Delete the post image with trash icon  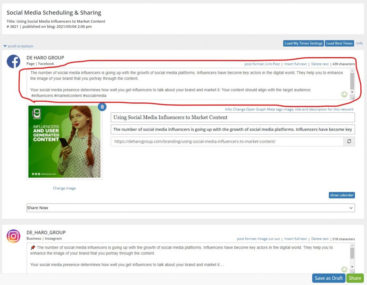point(102,107)
